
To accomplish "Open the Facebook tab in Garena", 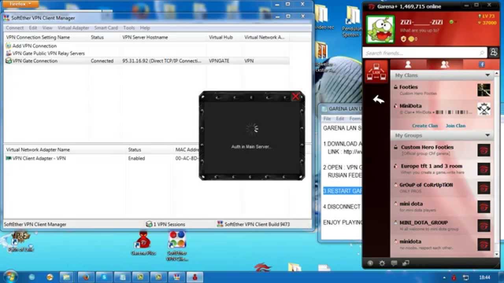I will click(x=481, y=64).
